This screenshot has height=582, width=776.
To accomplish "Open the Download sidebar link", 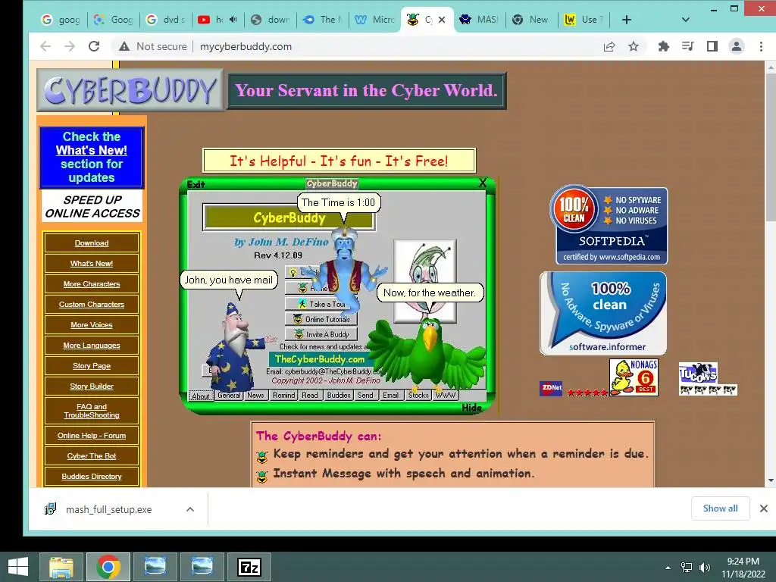I will pos(92,243).
